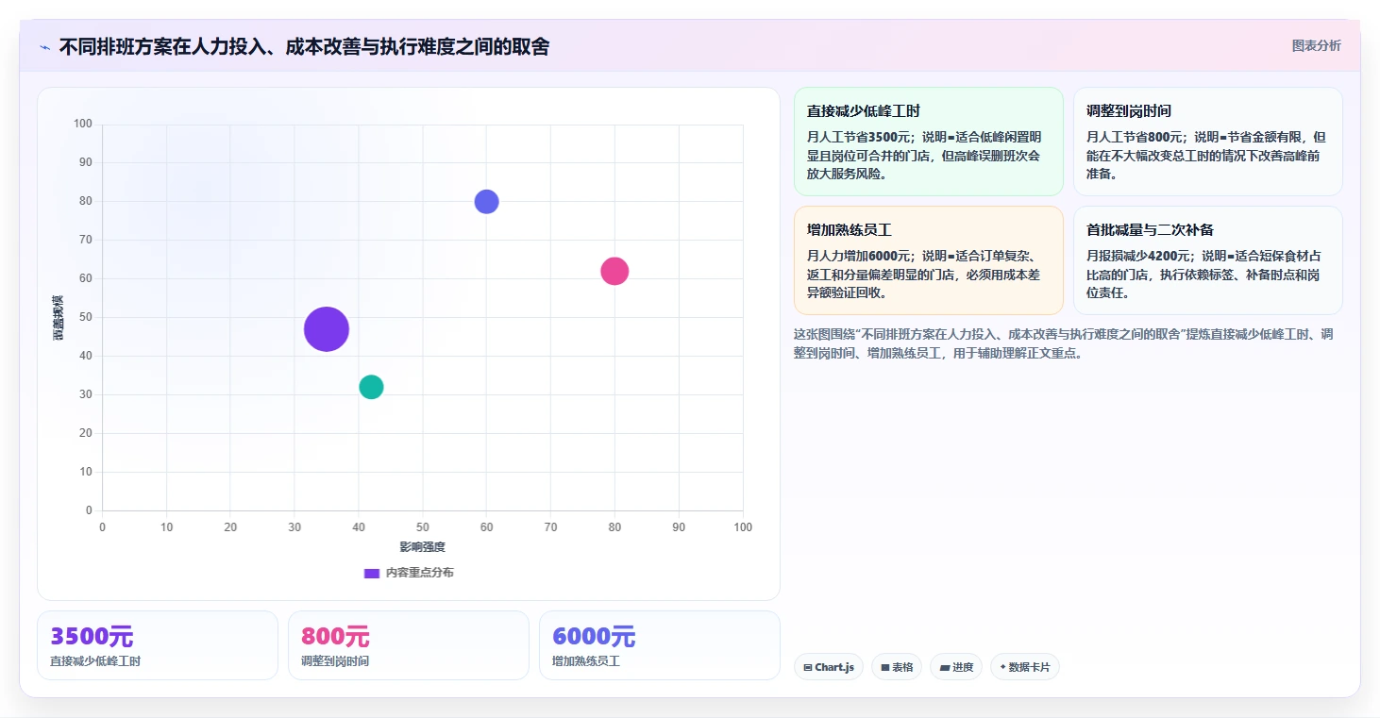Open the 首批减量与二次补备 card
The image size is (1380, 718).
tap(1208, 260)
